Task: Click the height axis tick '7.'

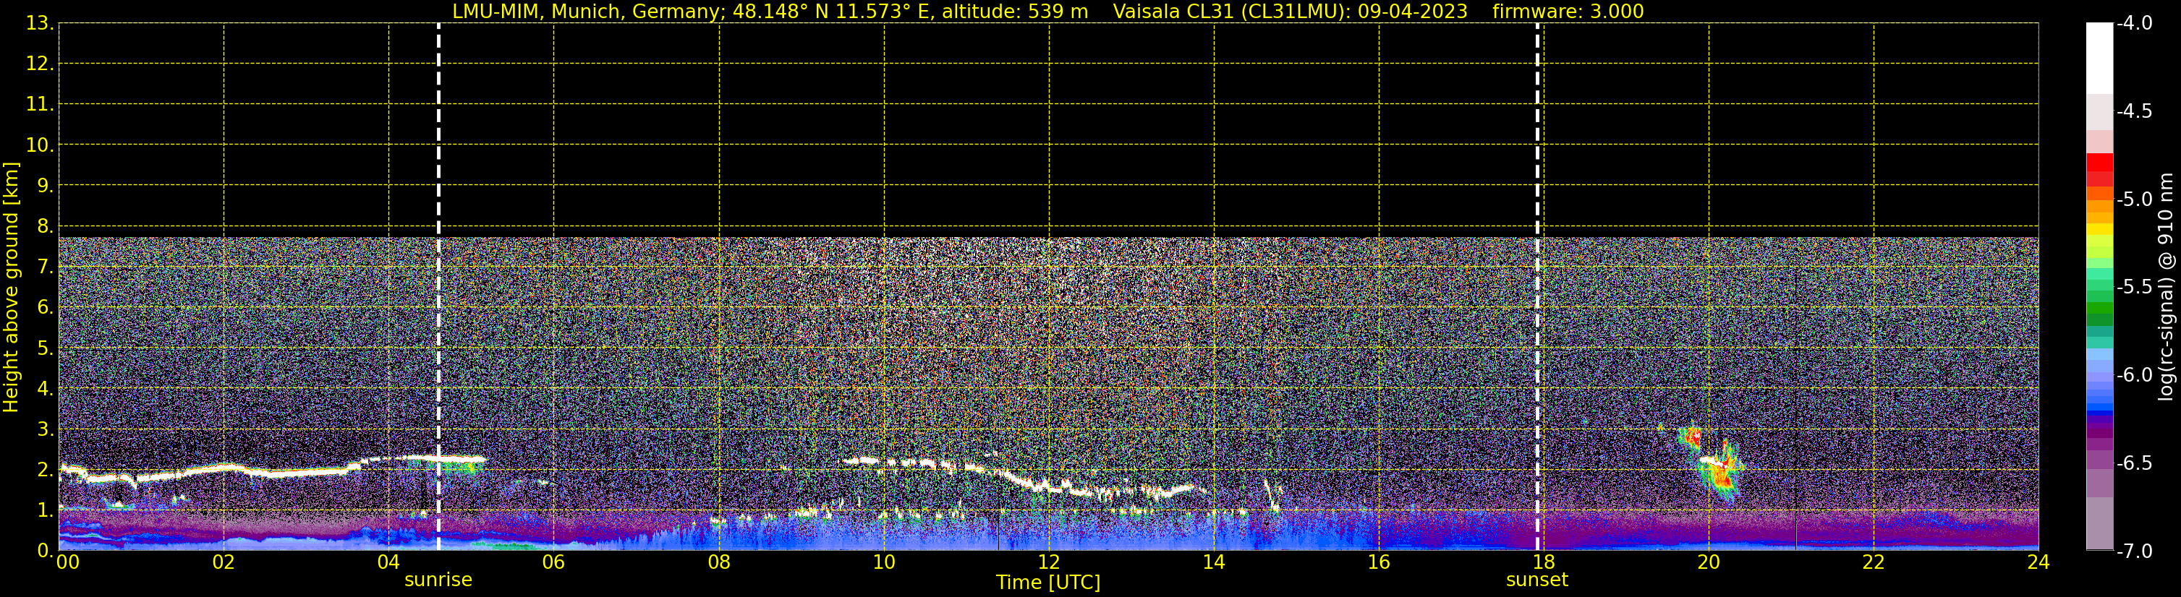Action: [x=46, y=267]
